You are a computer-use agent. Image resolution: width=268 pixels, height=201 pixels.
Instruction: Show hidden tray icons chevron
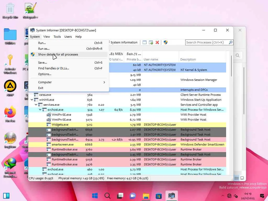tap(223, 196)
